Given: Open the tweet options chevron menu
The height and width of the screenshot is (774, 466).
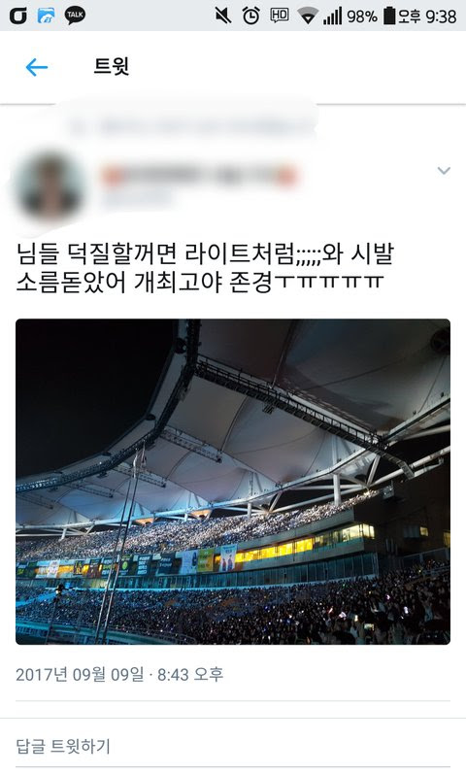Looking at the screenshot, I should click(444, 171).
